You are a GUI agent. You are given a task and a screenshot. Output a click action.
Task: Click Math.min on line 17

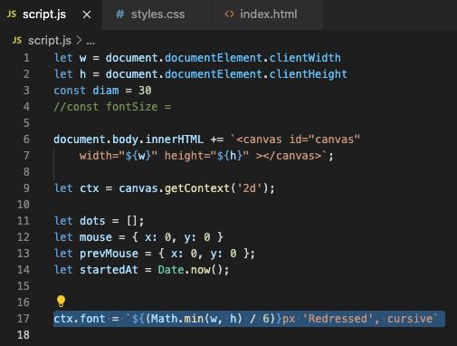(x=177, y=319)
